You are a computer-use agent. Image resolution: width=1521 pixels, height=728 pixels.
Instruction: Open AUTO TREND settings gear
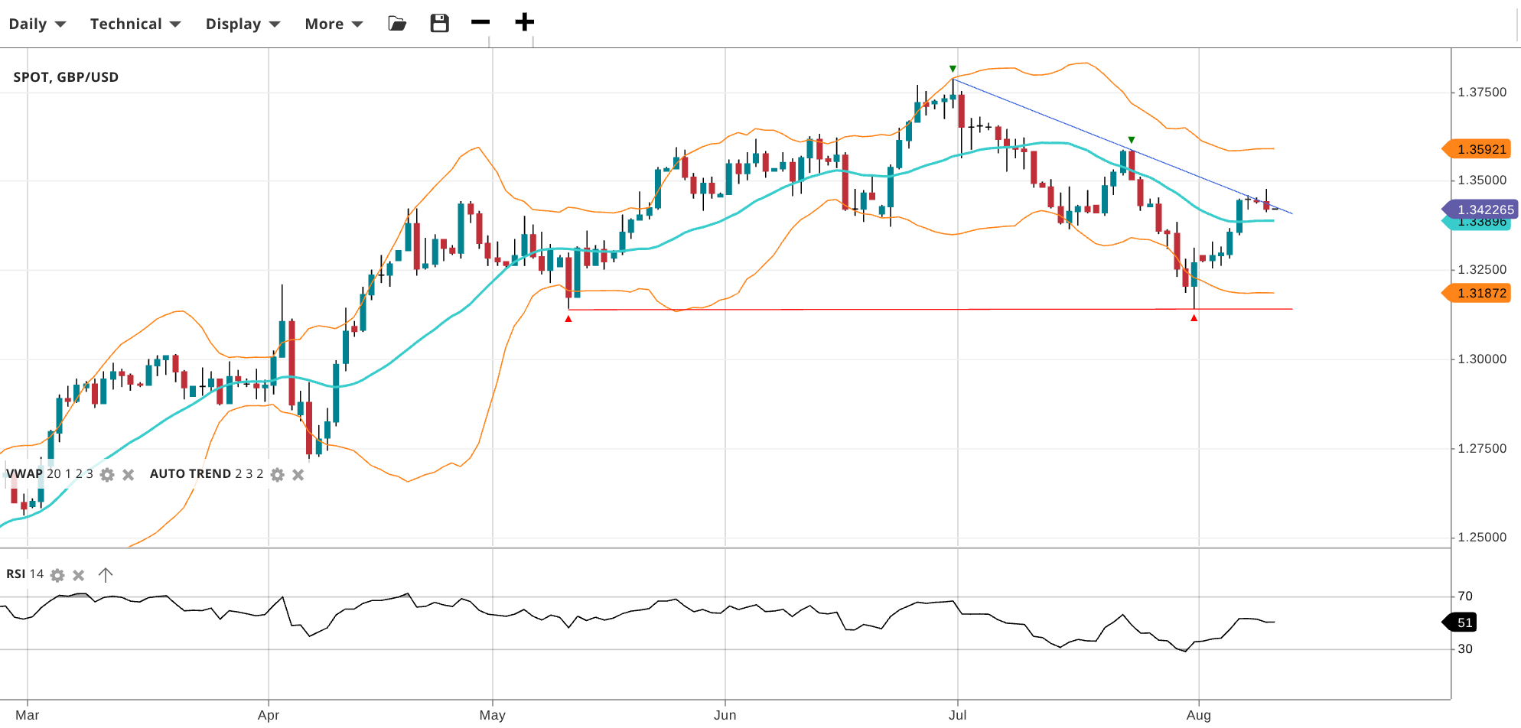pyautogui.click(x=278, y=475)
